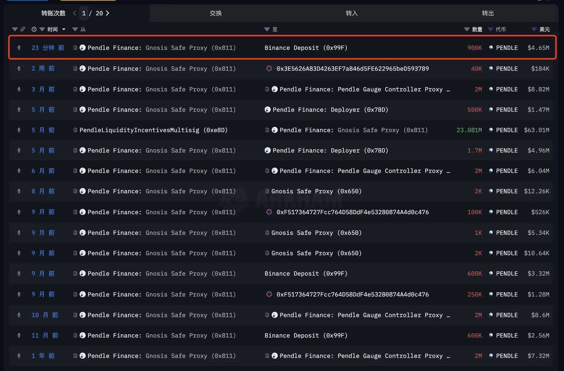Switch to the 转入 tab
The height and width of the screenshot is (371, 564).
(x=352, y=13)
